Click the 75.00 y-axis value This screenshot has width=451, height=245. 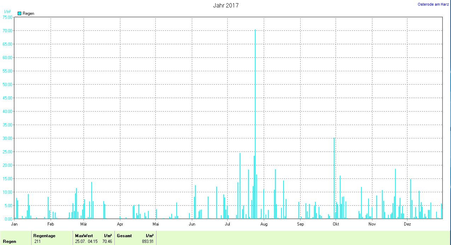point(7,17)
